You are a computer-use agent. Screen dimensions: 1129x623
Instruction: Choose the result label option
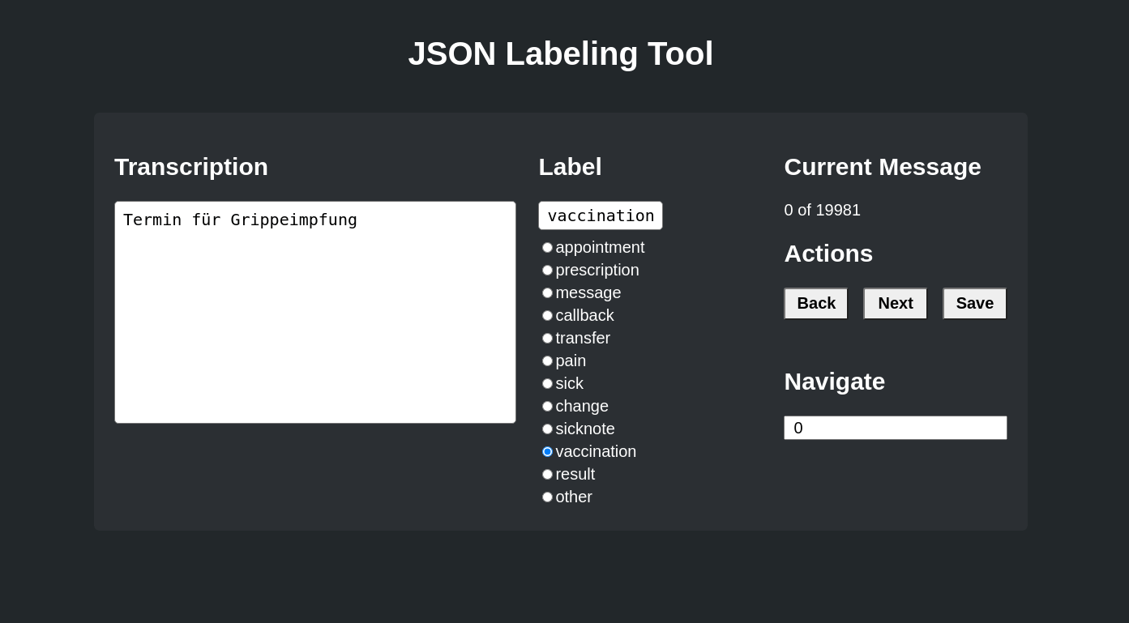point(547,474)
